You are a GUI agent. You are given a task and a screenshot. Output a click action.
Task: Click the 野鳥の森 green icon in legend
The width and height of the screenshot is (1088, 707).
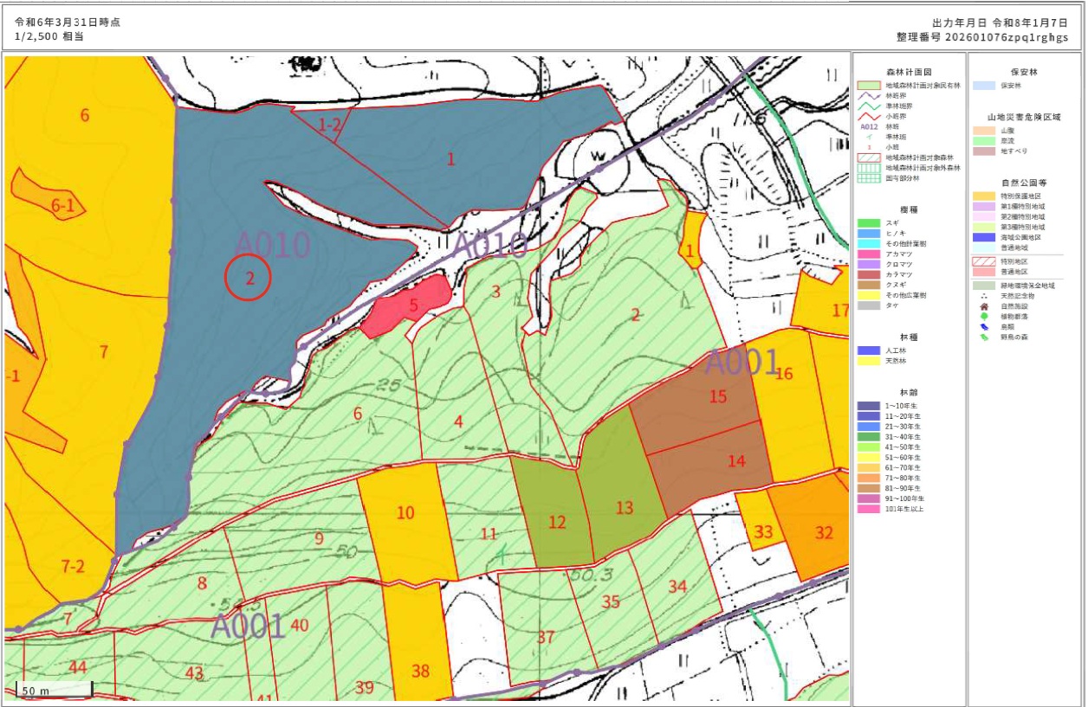[x=984, y=337]
